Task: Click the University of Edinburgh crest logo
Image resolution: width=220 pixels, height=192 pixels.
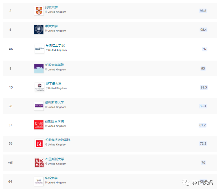Action: [x=39, y=87]
